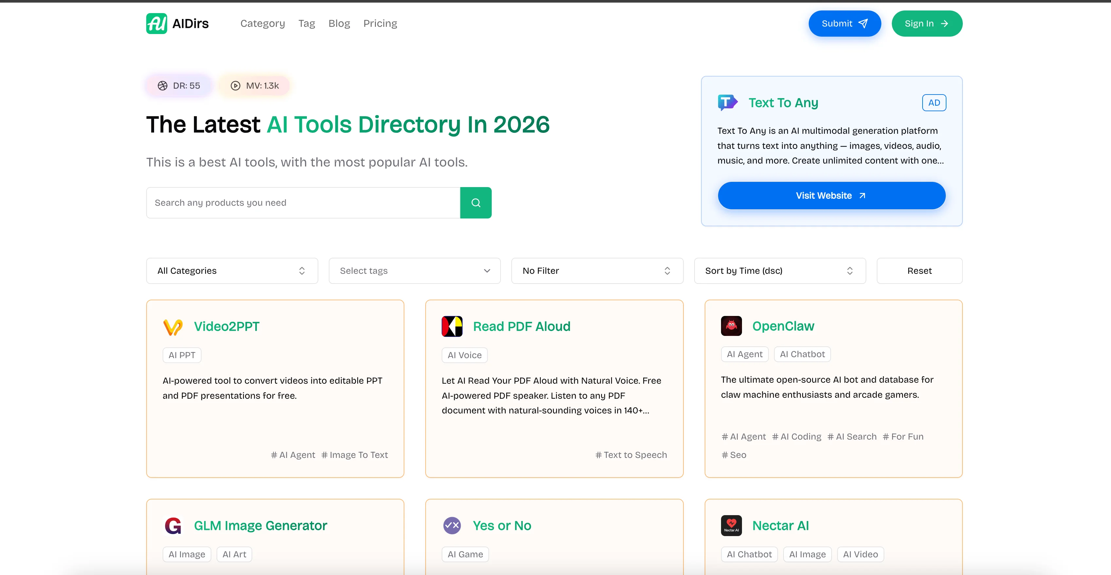Click the AI Game category badge
The height and width of the screenshot is (575, 1111).
click(465, 554)
